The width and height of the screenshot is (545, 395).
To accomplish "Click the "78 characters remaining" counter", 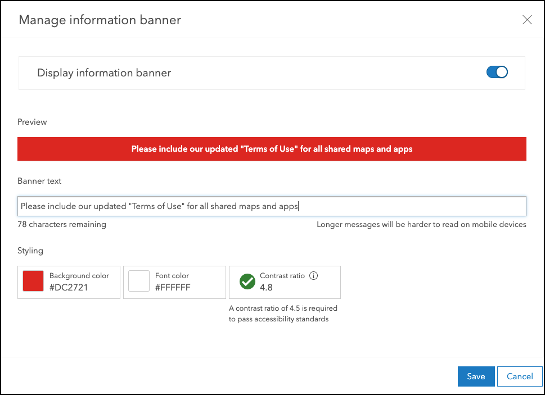I will tap(62, 224).
